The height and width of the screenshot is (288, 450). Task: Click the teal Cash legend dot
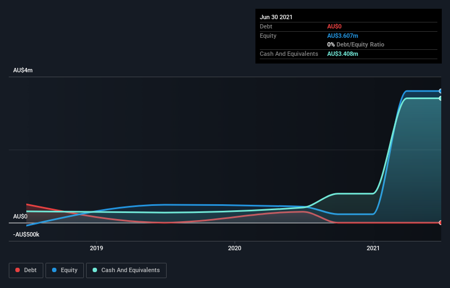pyautogui.click(x=95, y=270)
